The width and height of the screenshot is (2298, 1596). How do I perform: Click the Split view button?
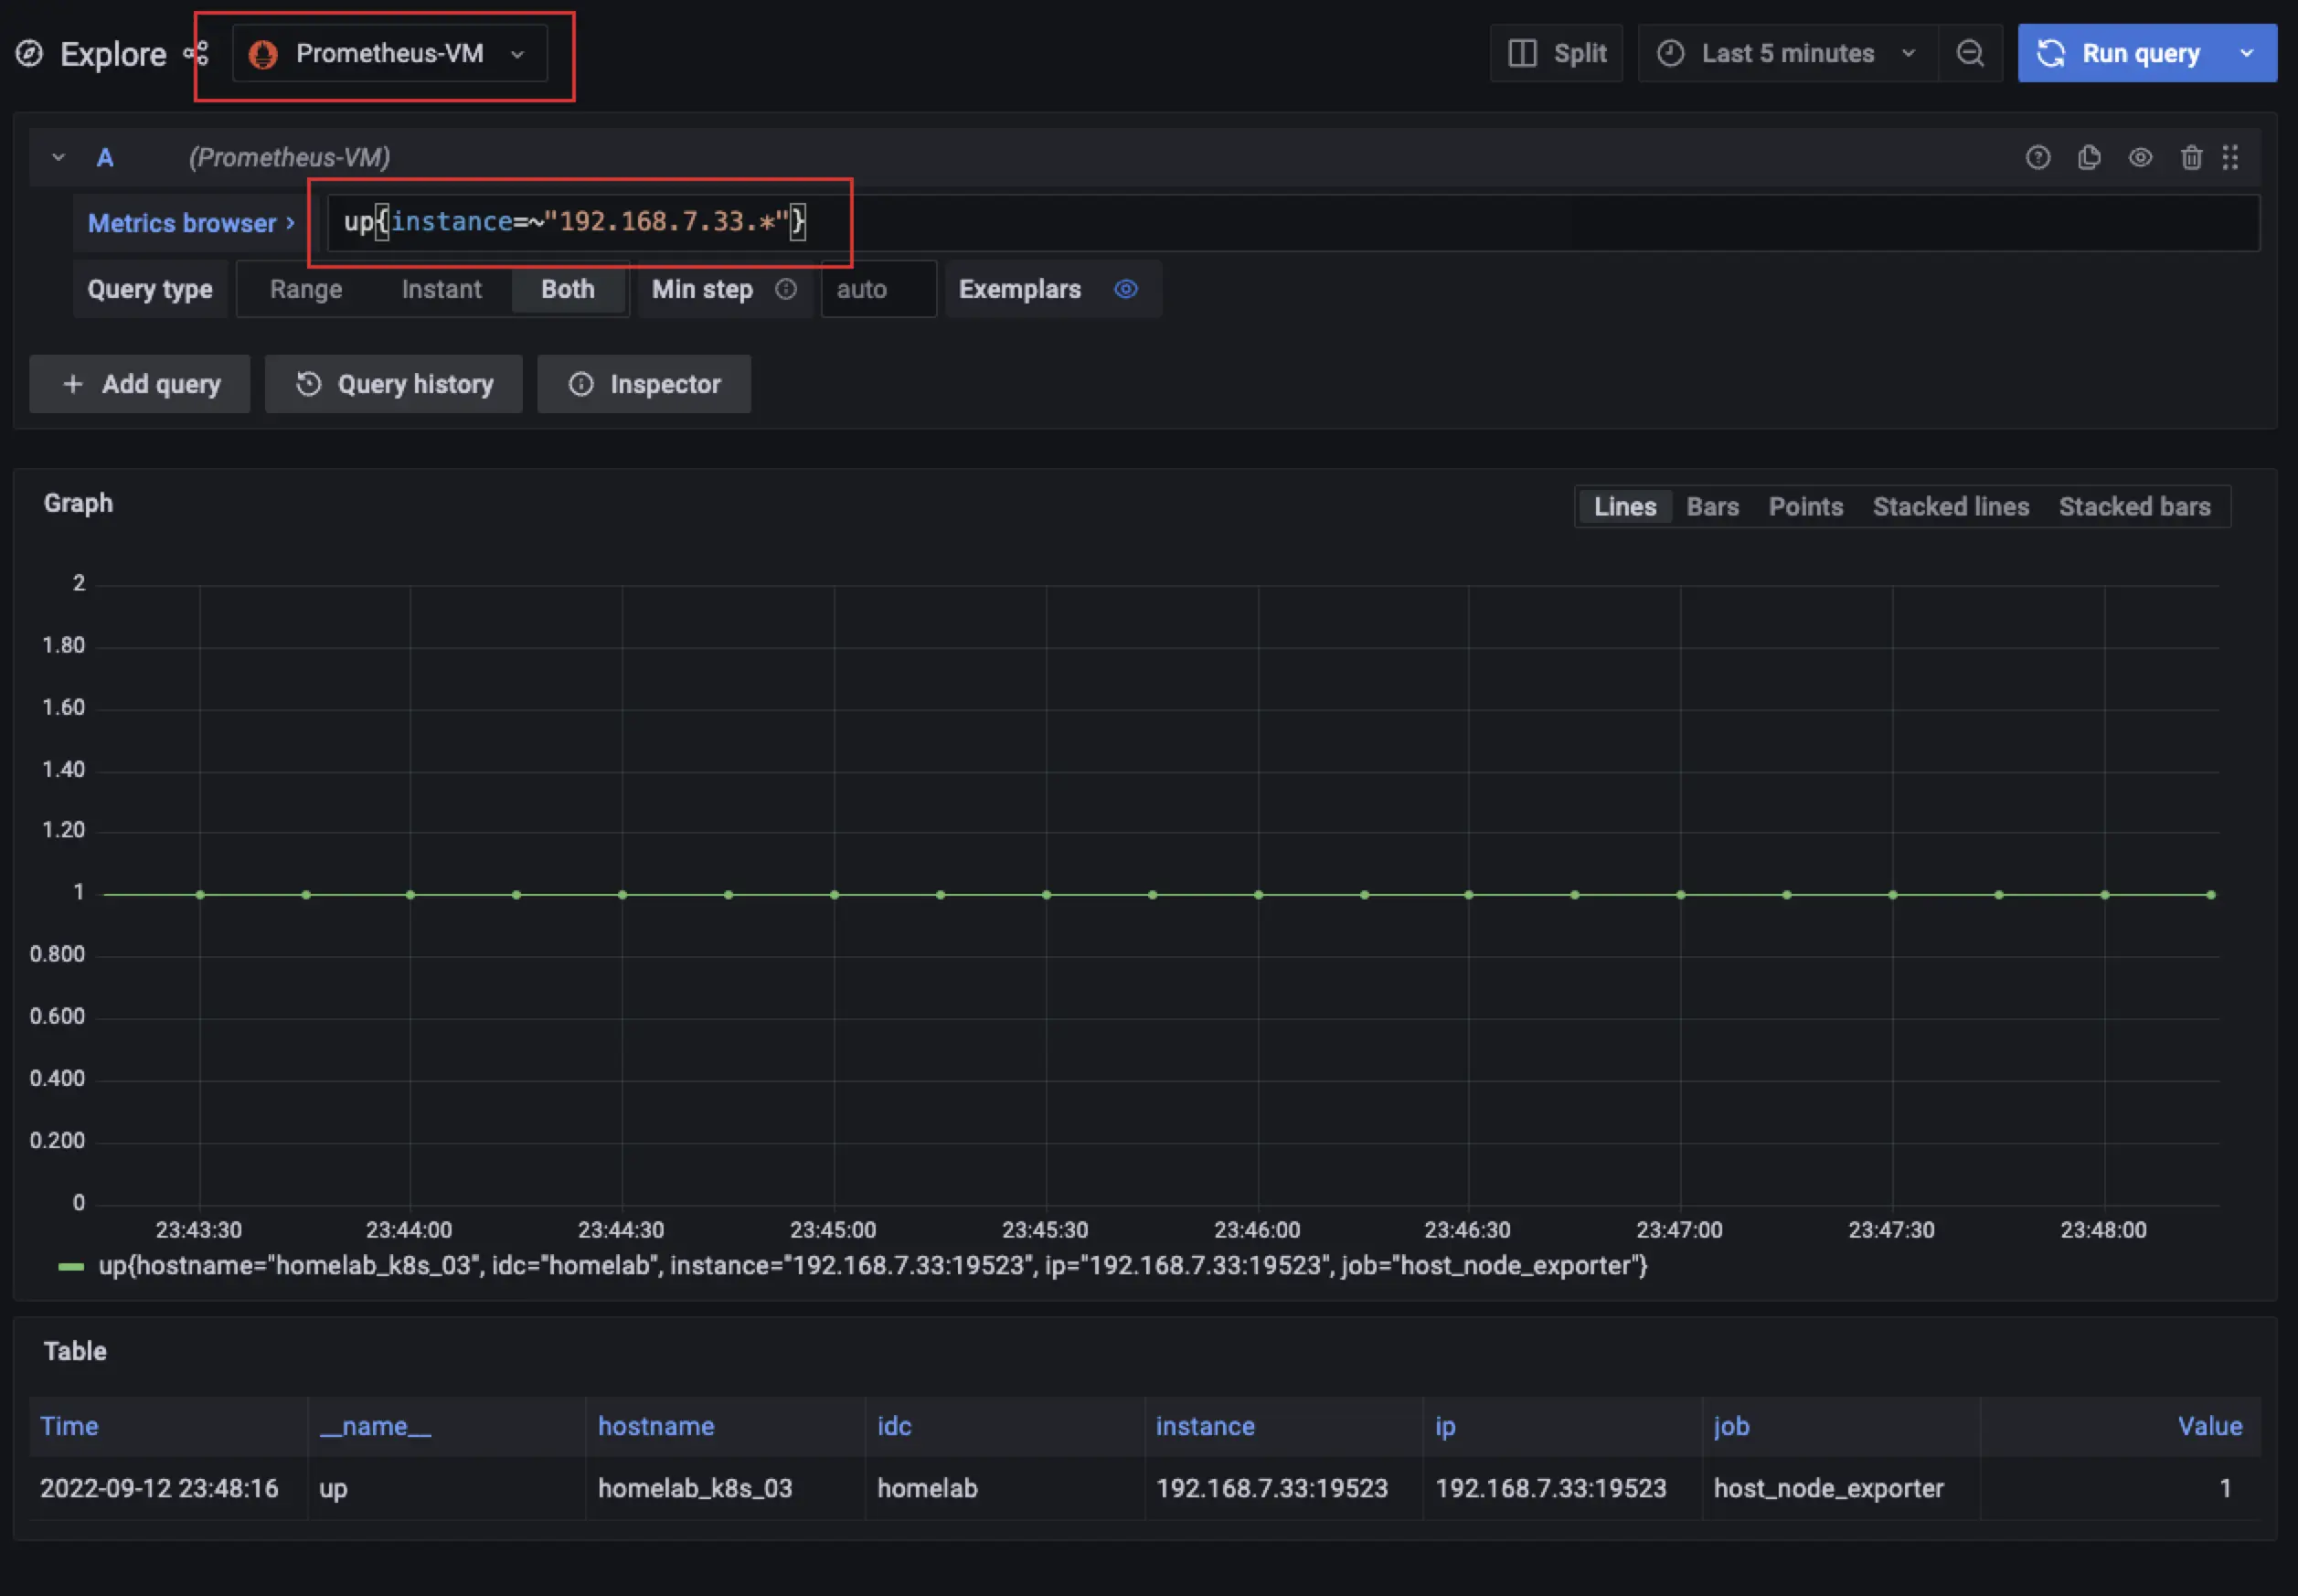(1556, 53)
